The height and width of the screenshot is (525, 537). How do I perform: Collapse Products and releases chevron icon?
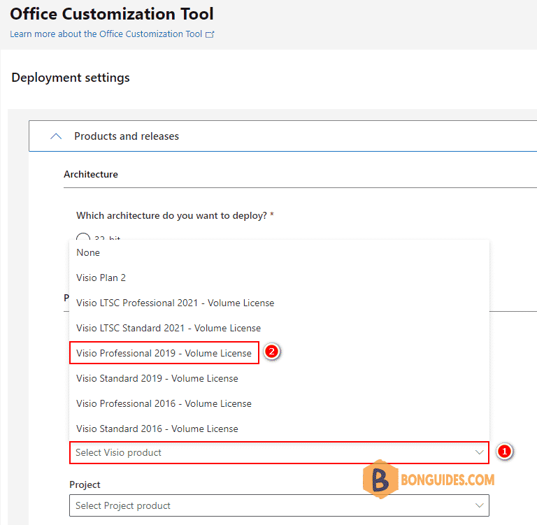pos(56,136)
